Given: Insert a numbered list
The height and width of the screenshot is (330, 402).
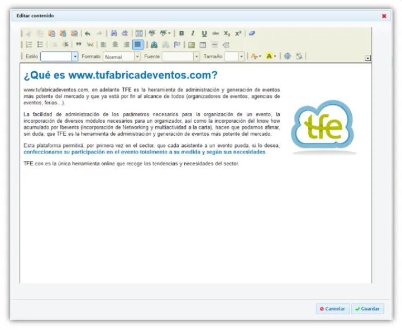Looking at the screenshot, I should [x=29, y=45].
